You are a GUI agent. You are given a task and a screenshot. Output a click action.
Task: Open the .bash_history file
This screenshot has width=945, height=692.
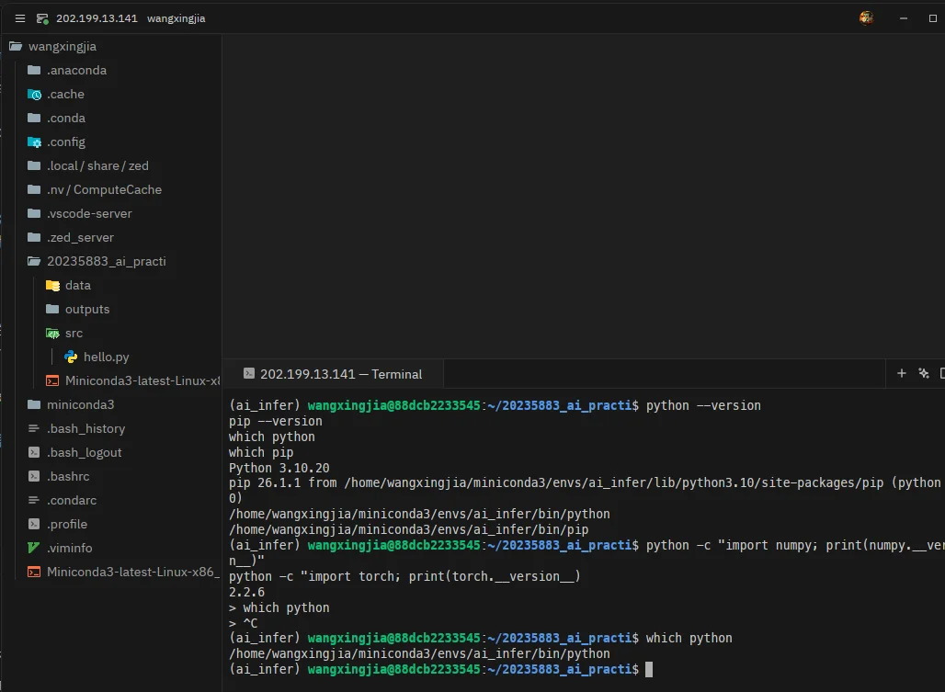coord(85,429)
